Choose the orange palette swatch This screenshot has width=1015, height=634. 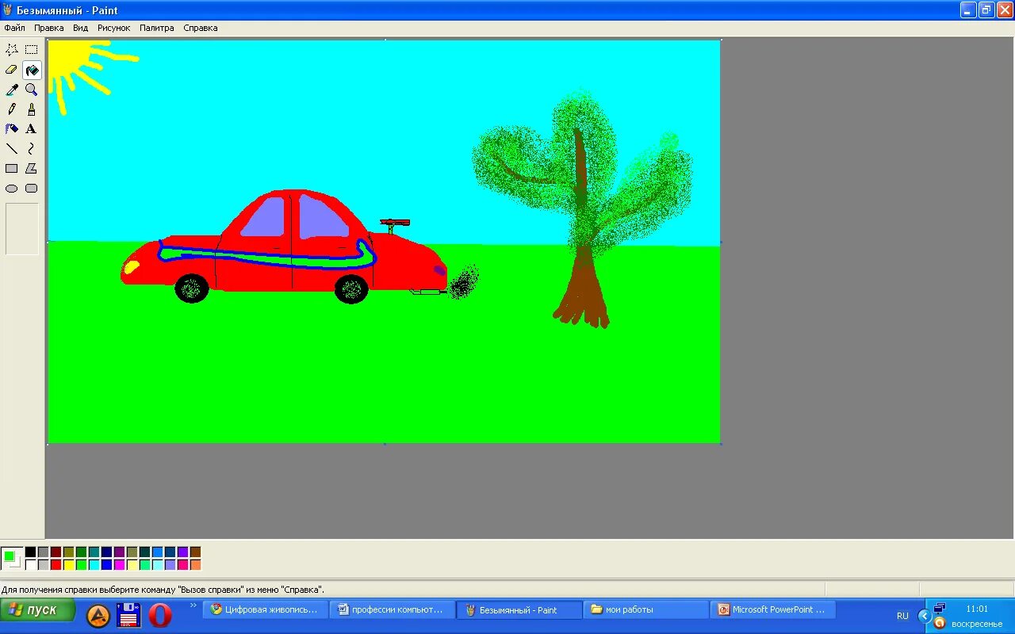195,564
